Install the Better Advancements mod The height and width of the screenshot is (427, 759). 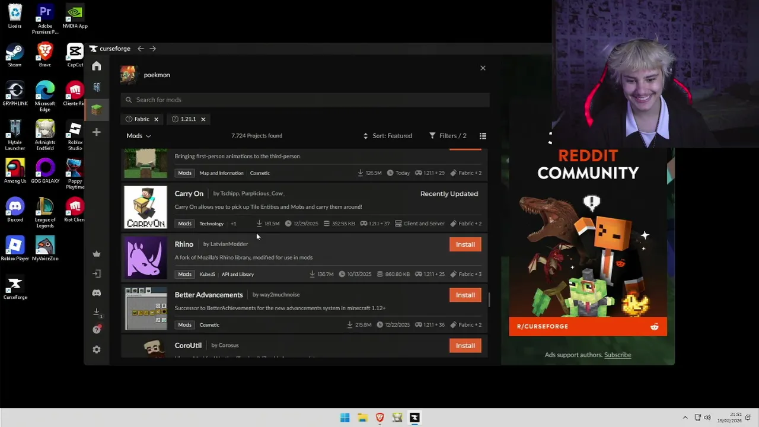[x=465, y=295]
